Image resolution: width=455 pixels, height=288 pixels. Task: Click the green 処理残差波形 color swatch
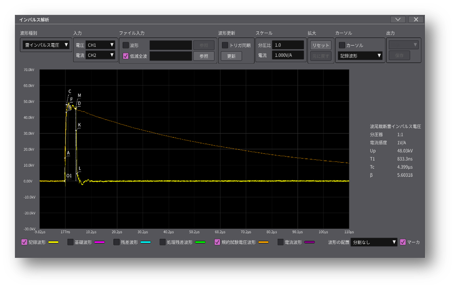[200, 242]
